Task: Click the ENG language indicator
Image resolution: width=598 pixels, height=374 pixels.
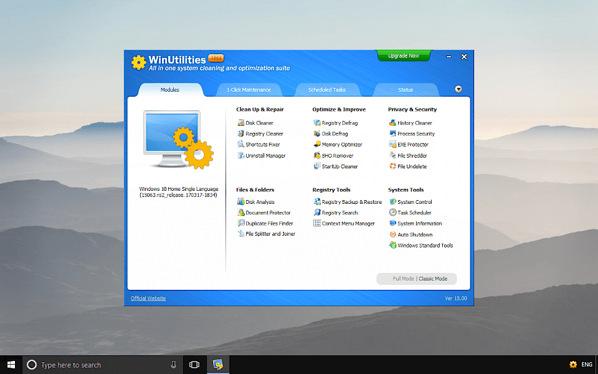Action: point(587,365)
